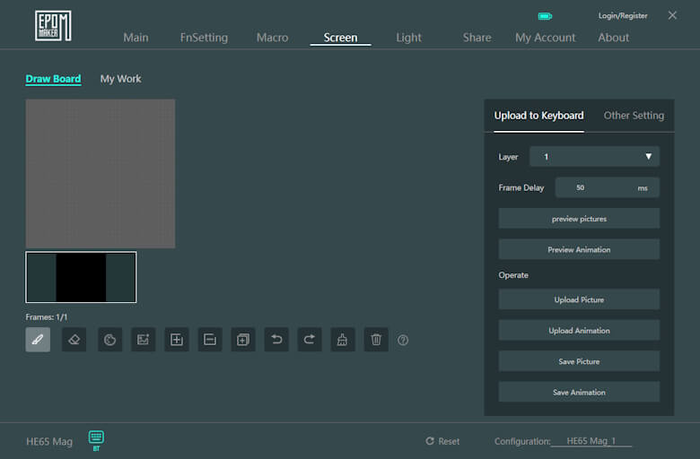Select the eraser tool
700x459 pixels.
point(74,340)
